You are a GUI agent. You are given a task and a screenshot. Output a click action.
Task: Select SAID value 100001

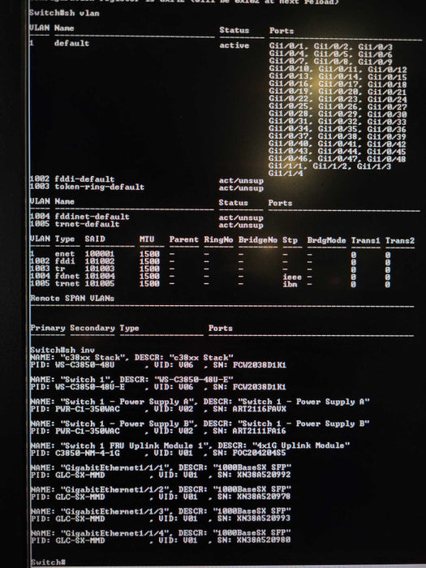[x=100, y=254]
